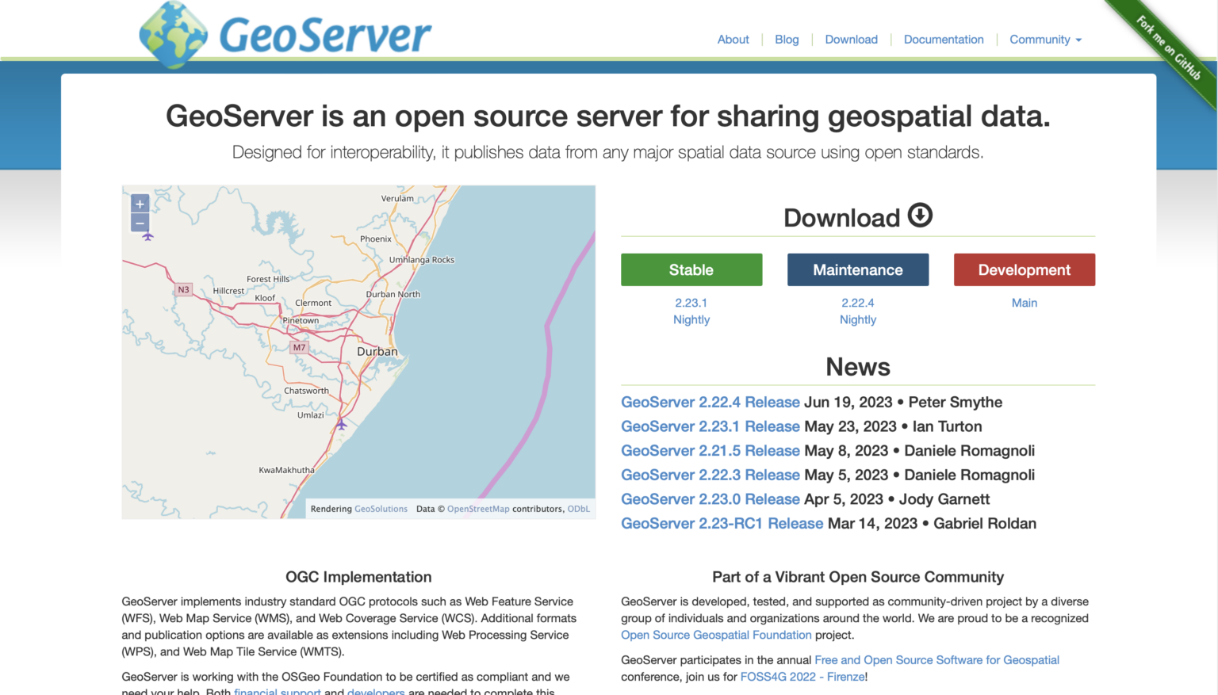Download the Stable release
The height and width of the screenshot is (695, 1218).
[691, 269]
